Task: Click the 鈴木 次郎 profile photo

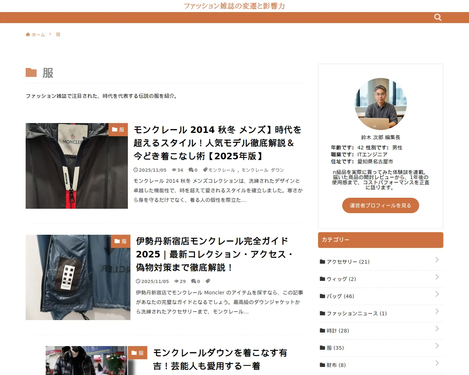Action: (x=381, y=104)
